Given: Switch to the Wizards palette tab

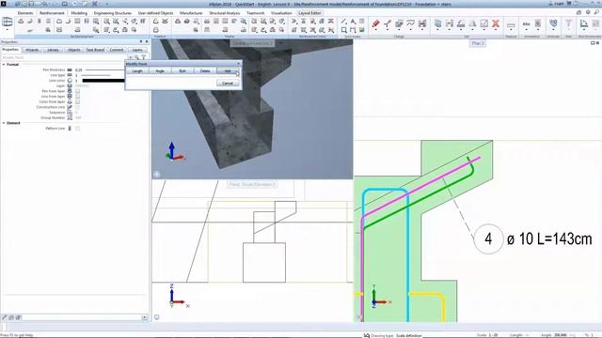Looking at the screenshot, I should pyautogui.click(x=32, y=50).
